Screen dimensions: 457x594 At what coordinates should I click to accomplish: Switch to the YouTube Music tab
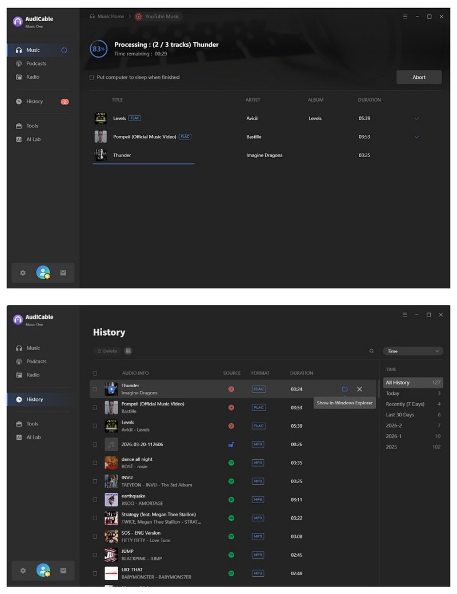click(x=158, y=17)
